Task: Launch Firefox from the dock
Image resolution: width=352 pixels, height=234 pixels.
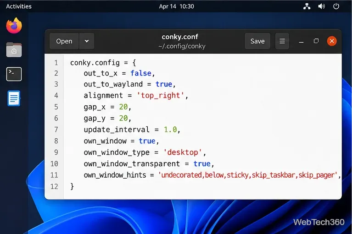Action: (x=14, y=26)
